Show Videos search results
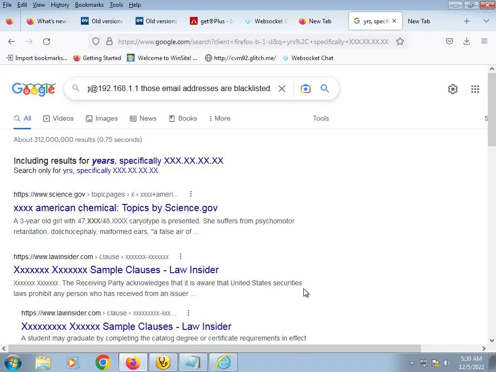This screenshot has width=496, height=372. (x=59, y=119)
